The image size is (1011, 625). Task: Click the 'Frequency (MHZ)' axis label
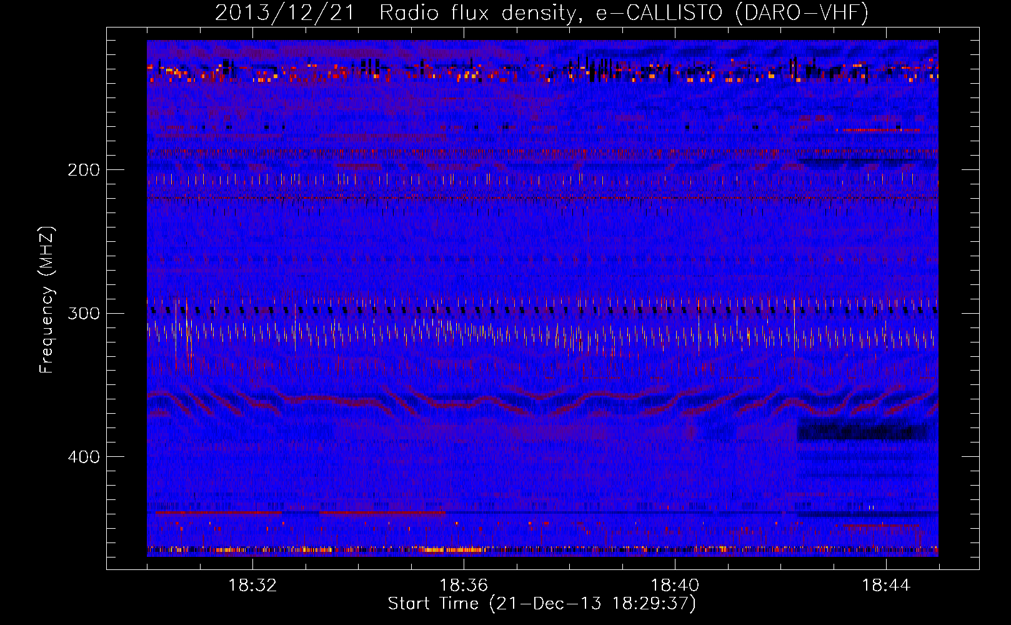pos(47,300)
